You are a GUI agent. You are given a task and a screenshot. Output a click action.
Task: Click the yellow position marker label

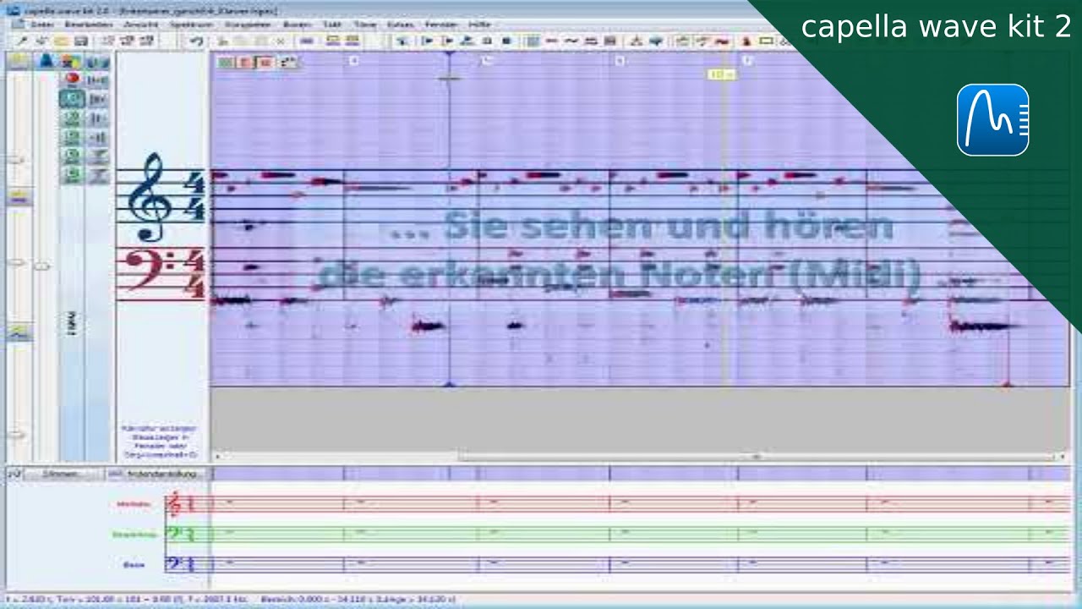(x=722, y=74)
